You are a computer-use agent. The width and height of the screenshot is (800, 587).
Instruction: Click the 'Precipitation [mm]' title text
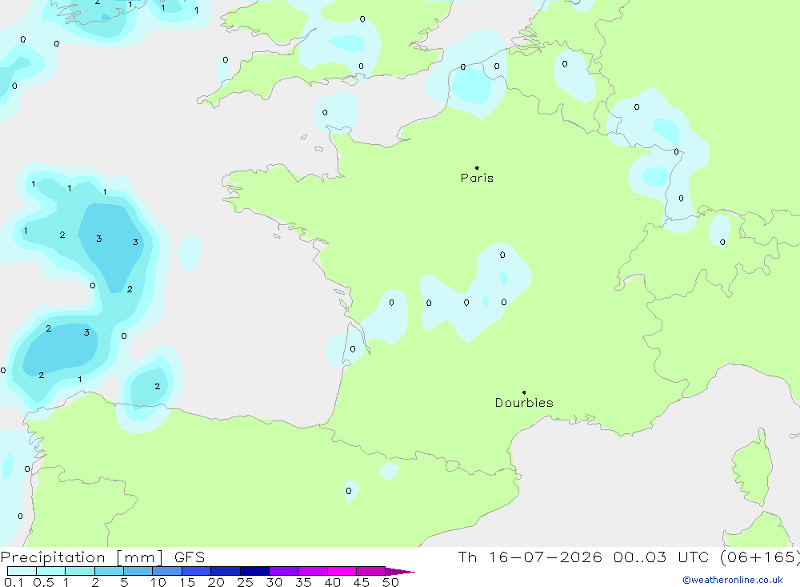pos(82,557)
